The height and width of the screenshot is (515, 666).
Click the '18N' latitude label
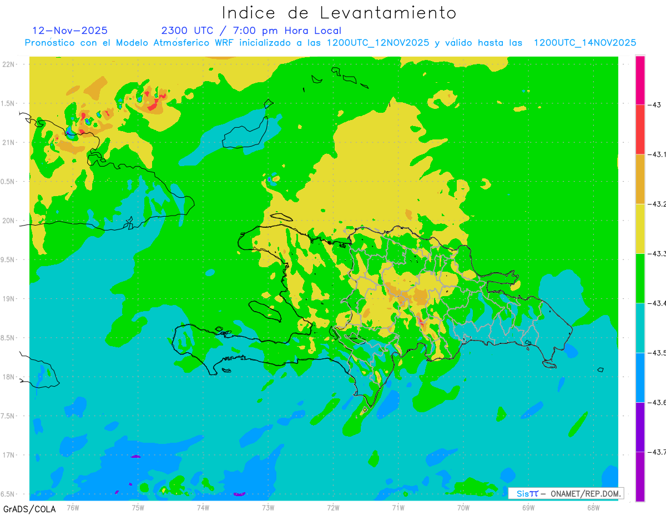tap(9, 377)
